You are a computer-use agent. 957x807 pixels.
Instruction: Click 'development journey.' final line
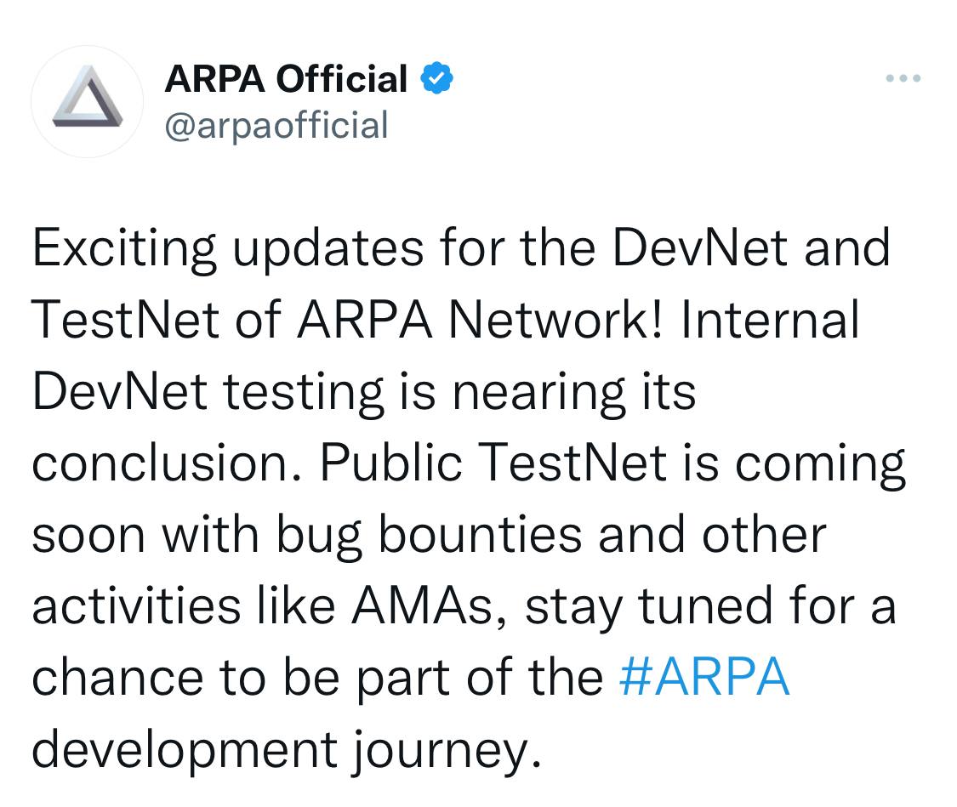tap(286, 750)
